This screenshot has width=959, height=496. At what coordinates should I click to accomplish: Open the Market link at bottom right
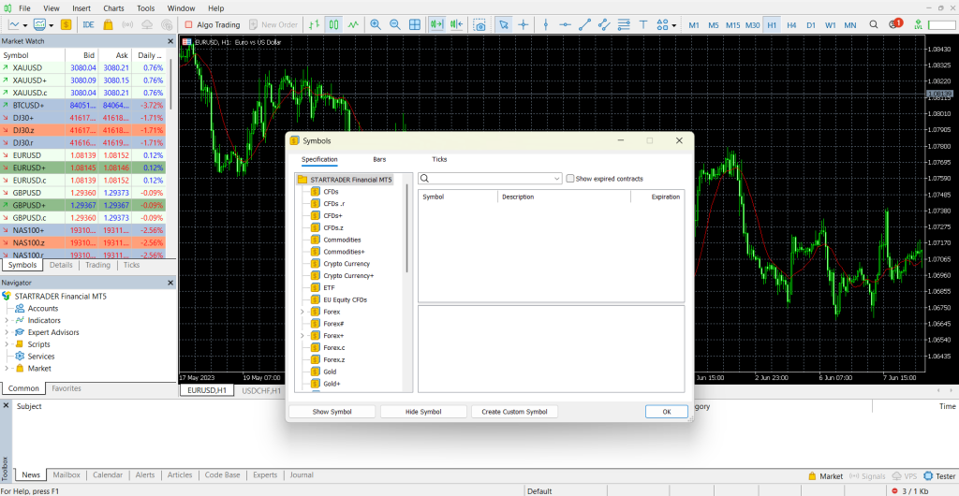point(825,475)
